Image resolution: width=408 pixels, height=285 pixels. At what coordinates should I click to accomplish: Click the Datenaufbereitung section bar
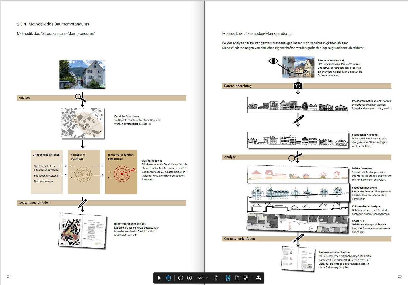coord(255,86)
